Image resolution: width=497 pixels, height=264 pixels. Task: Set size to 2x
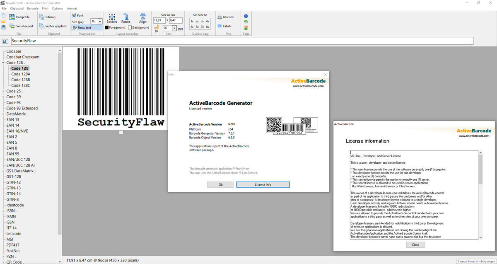point(197,21)
